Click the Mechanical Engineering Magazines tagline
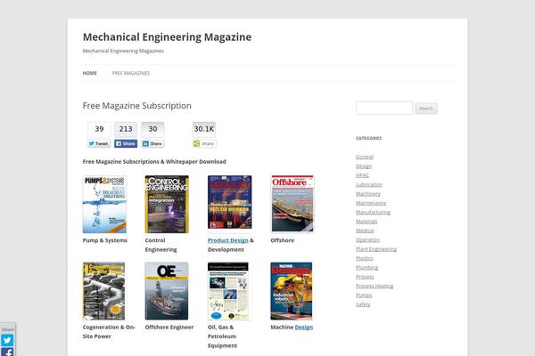The width and height of the screenshot is (535, 356). point(123,51)
